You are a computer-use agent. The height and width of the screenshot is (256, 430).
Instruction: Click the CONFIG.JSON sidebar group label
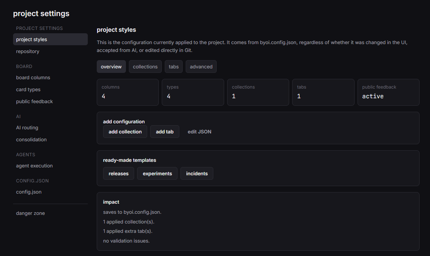pos(33,181)
